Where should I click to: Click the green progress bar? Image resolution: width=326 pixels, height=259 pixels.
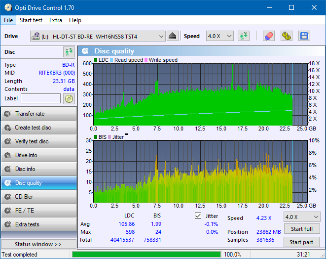(146, 255)
